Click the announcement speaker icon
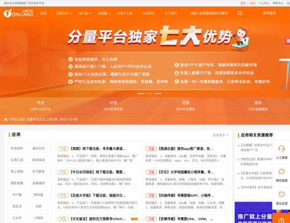The height and width of the screenshot is (223, 290). point(6,120)
